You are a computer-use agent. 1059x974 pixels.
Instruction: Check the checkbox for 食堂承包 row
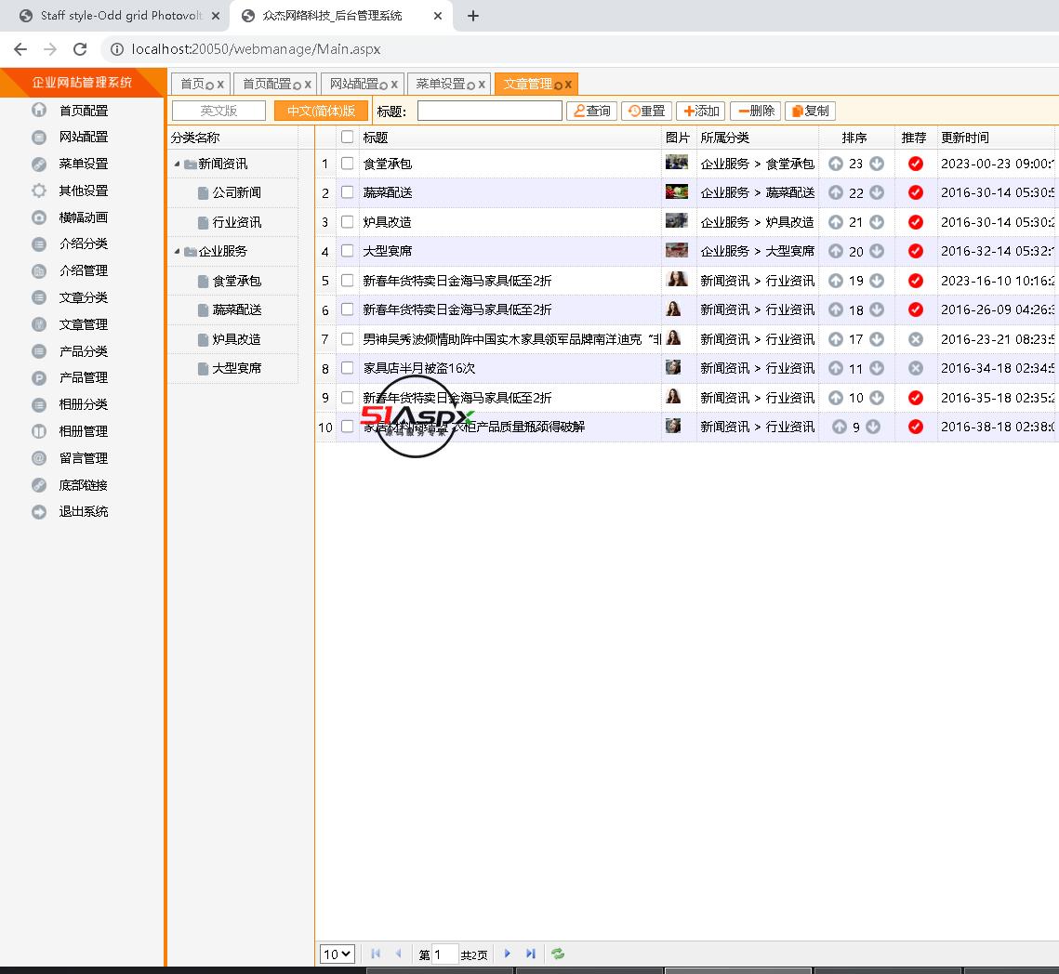(347, 164)
